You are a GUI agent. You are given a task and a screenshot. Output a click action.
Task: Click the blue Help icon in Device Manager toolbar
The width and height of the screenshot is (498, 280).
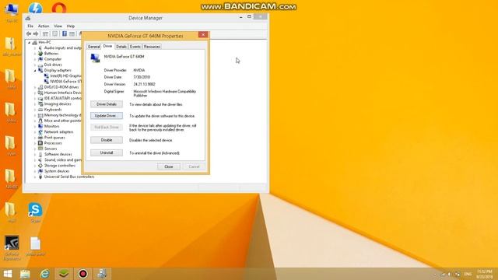click(64, 33)
